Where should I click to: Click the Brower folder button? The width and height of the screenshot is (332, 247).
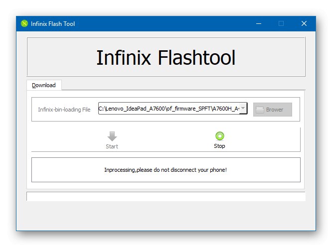(x=273, y=110)
